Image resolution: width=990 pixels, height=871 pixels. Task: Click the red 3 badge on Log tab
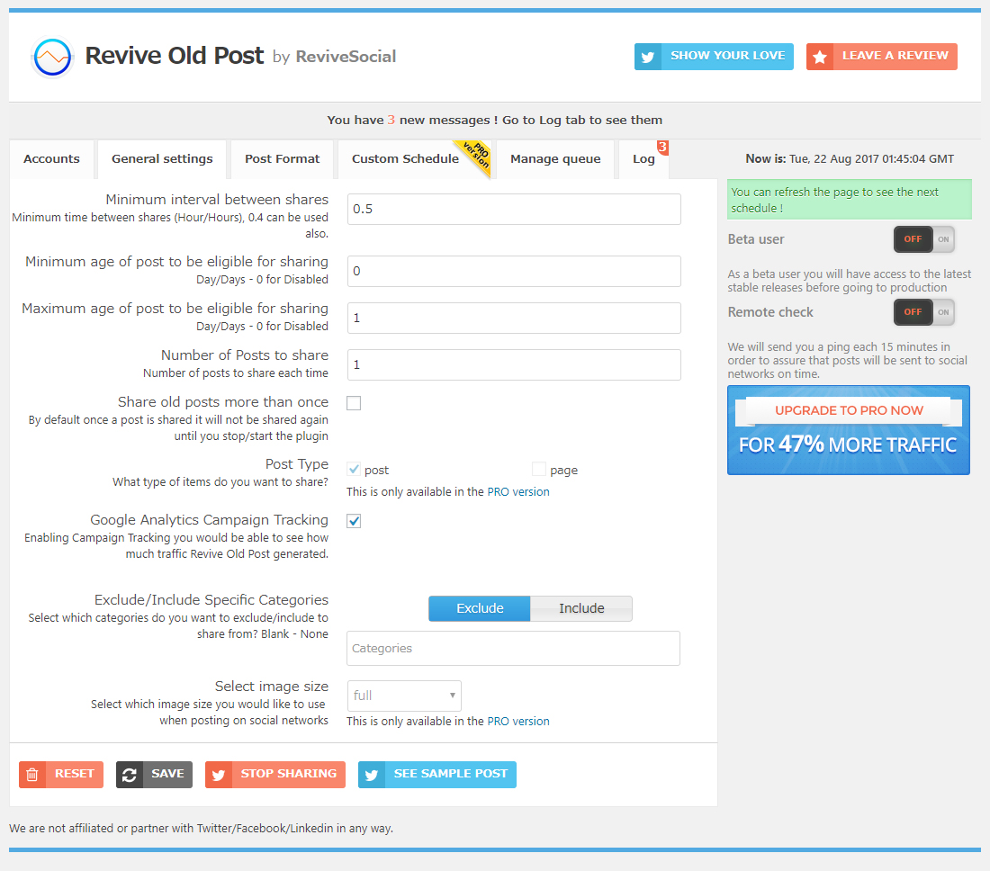pyautogui.click(x=662, y=147)
